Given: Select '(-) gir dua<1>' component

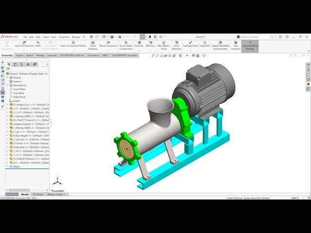Looking at the screenshot, I should [x=29, y=139].
